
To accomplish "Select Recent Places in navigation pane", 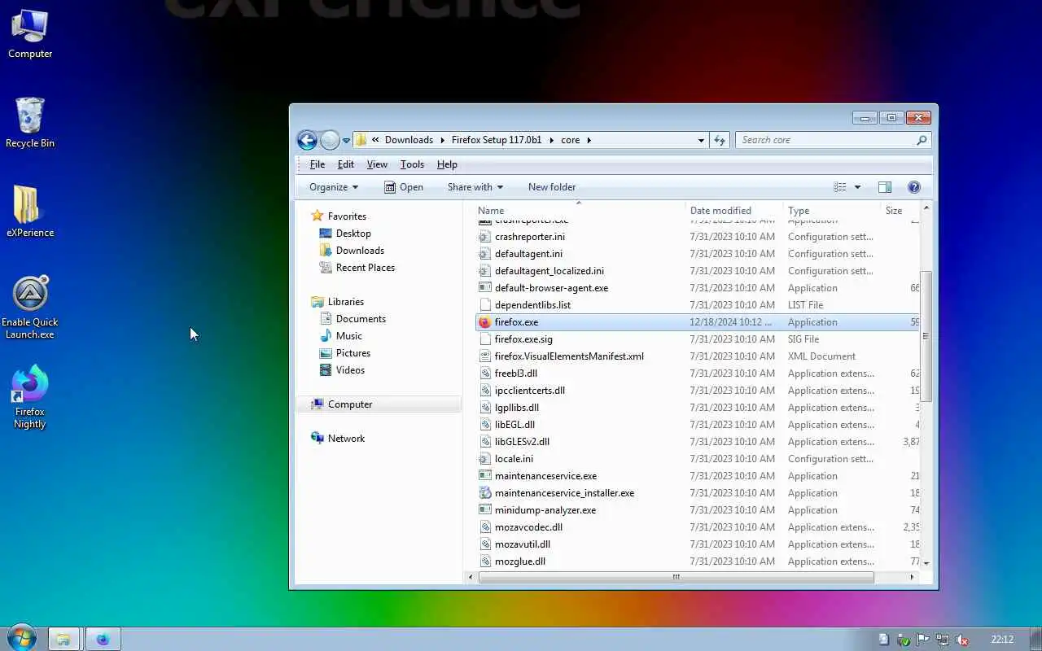I will (366, 268).
